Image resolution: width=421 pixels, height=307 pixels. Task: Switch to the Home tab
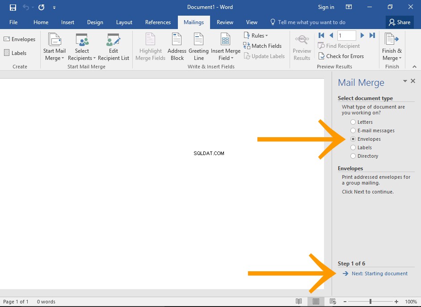click(x=41, y=22)
